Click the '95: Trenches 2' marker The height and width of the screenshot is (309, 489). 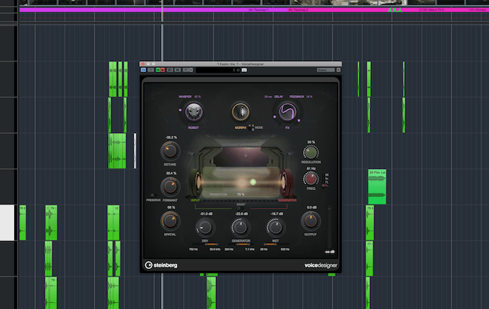pos(298,10)
